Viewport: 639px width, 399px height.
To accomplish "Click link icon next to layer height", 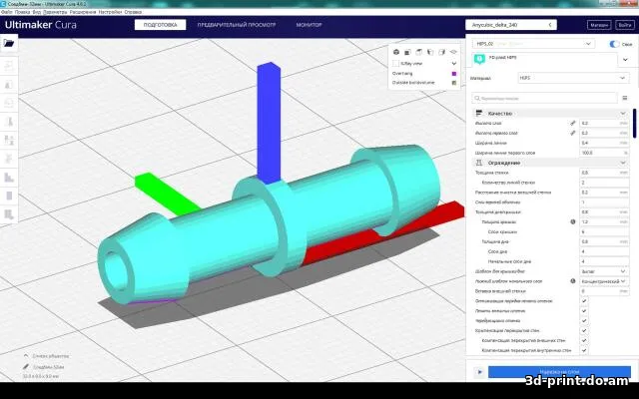I will click(572, 123).
